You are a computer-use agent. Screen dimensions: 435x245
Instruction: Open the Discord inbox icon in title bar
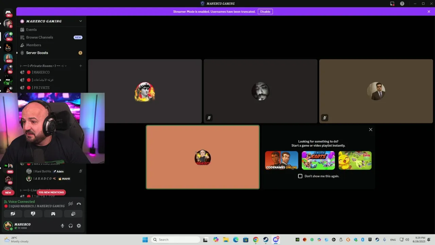[x=392, y=4]
